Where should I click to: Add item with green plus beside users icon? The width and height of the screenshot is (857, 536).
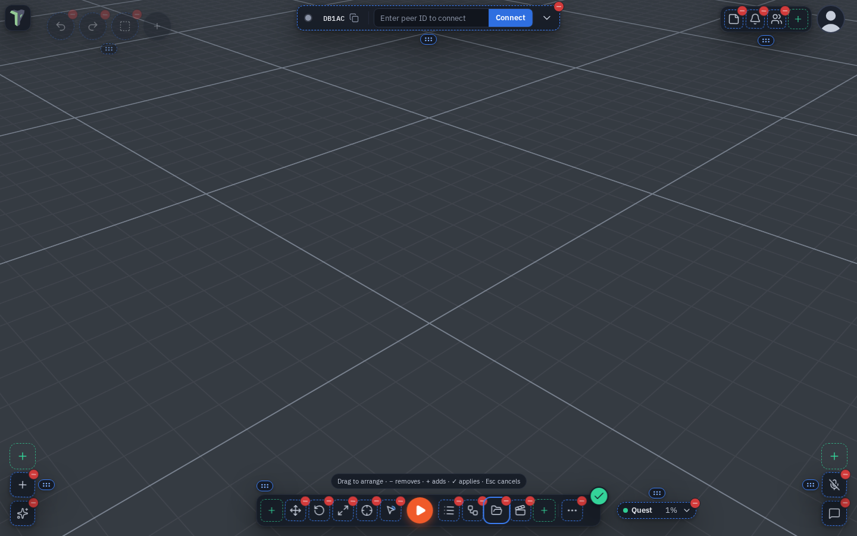pos(798,19)
